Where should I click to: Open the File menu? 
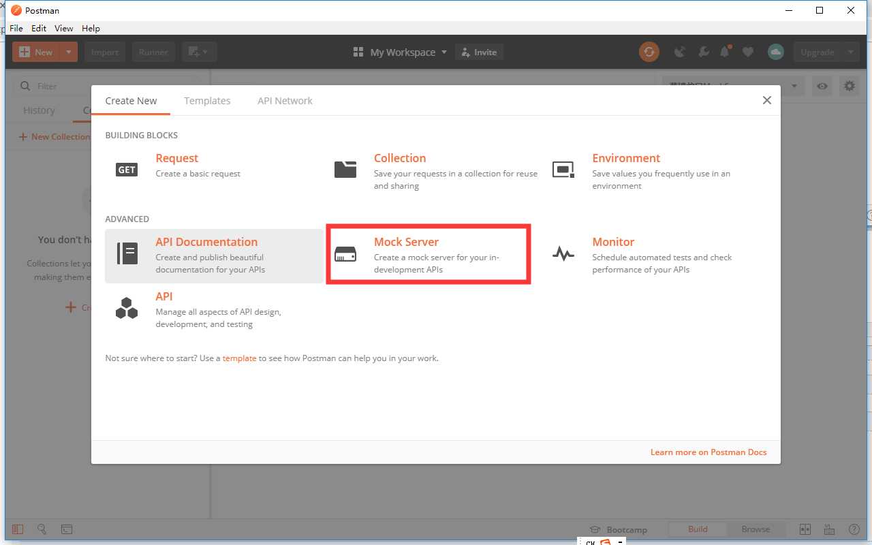(x=16, y=28)
